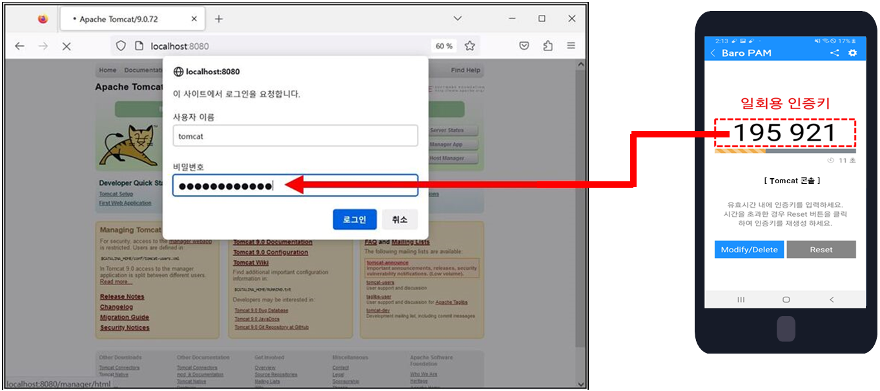
Task: Stop page loading with the X icon
Action: (67, 46)
